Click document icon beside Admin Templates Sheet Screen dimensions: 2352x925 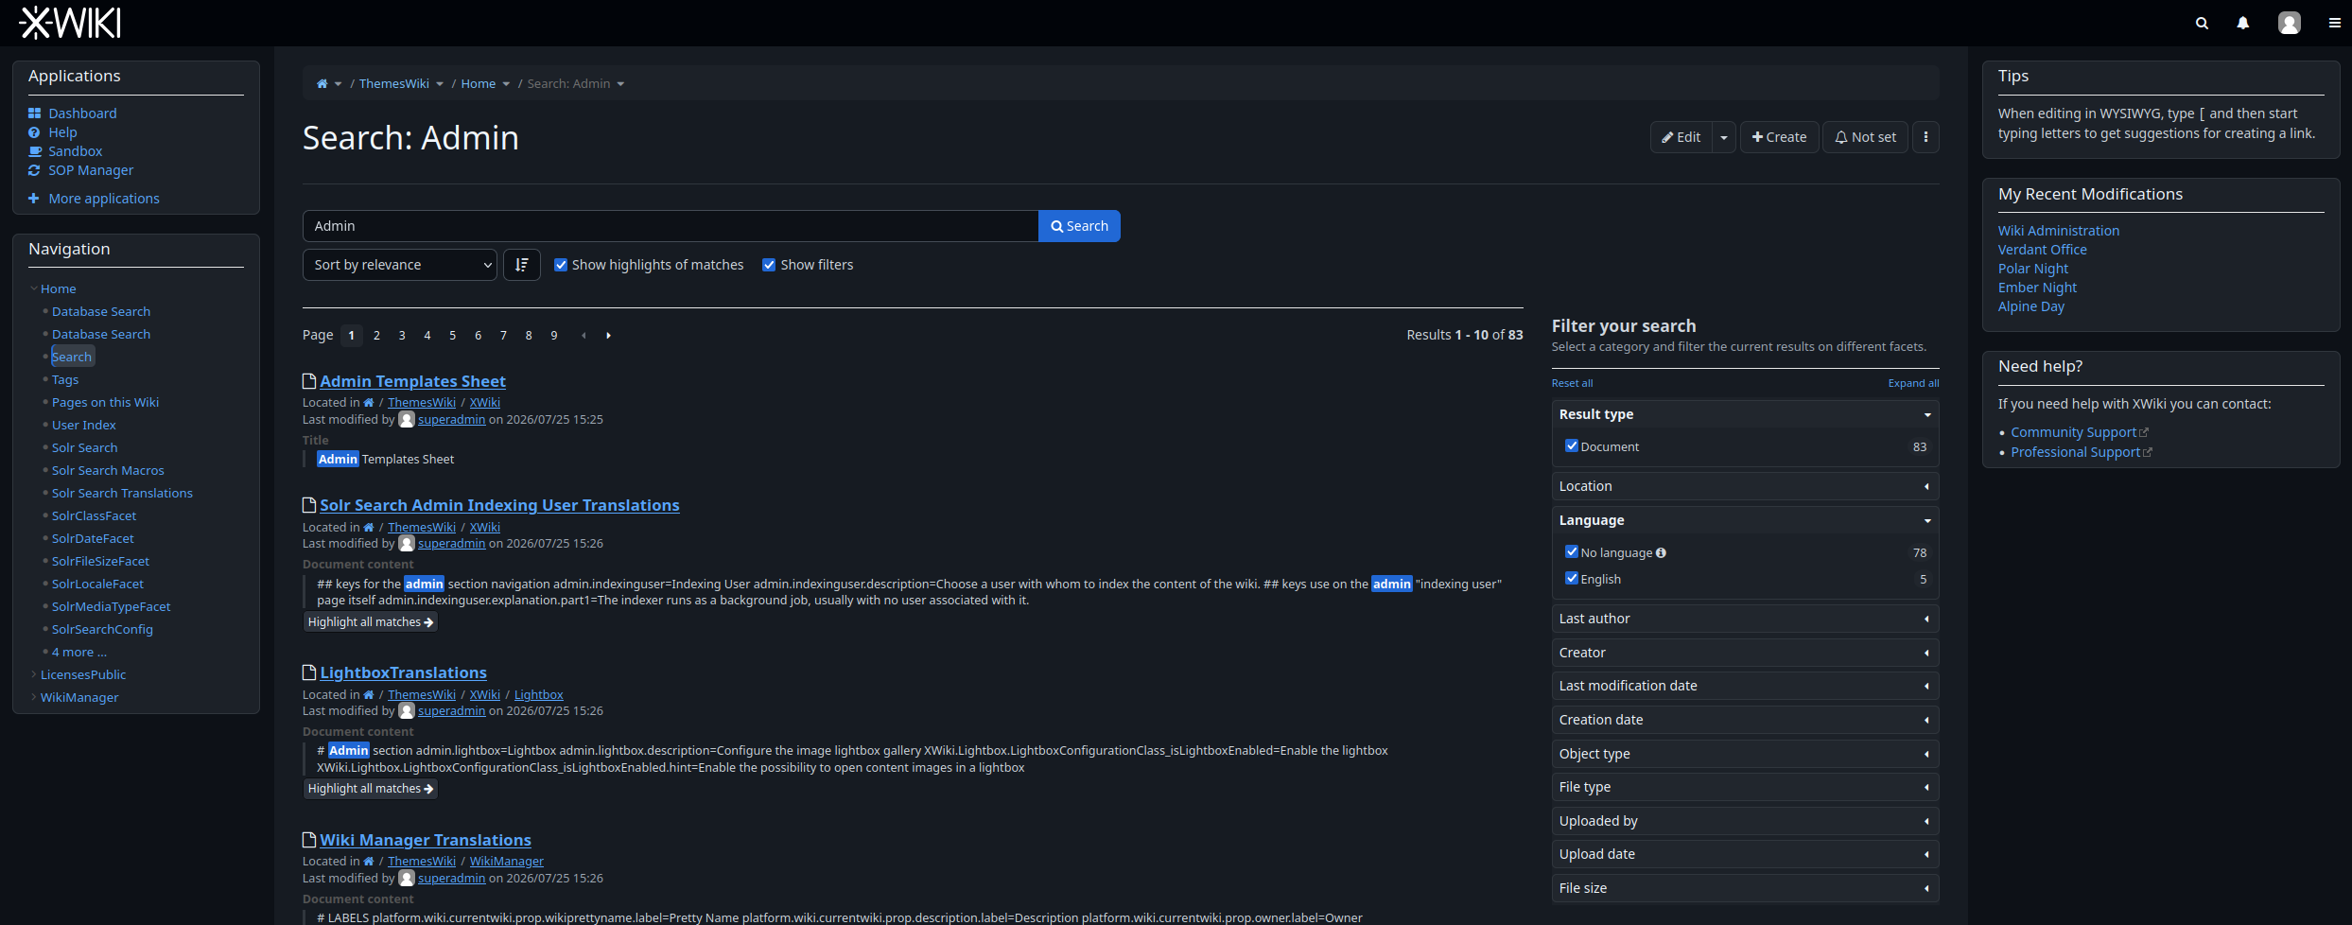[x=308, y=381]
